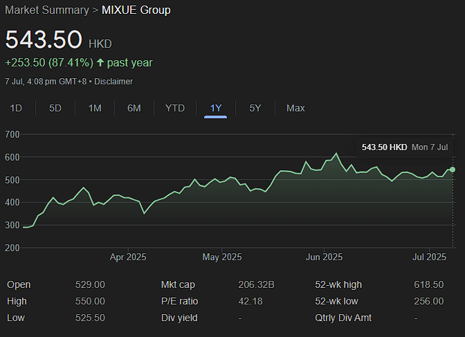Viewport: 465px width, 337px height.
Task: Click the 52-wk low value 256.00
Action: click(429, 301)
